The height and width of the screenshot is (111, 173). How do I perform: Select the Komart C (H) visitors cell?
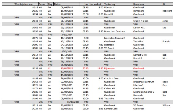[x=140, y=55]
